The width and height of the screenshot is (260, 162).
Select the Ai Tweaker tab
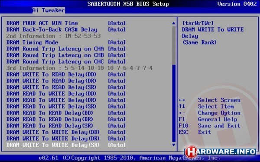tap(49, 10)
